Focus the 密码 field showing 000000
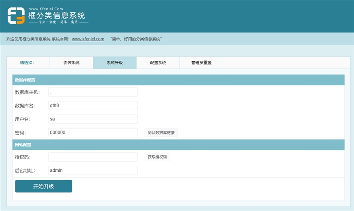This screenshot has height=211, width=354. [x=93, y=133]
